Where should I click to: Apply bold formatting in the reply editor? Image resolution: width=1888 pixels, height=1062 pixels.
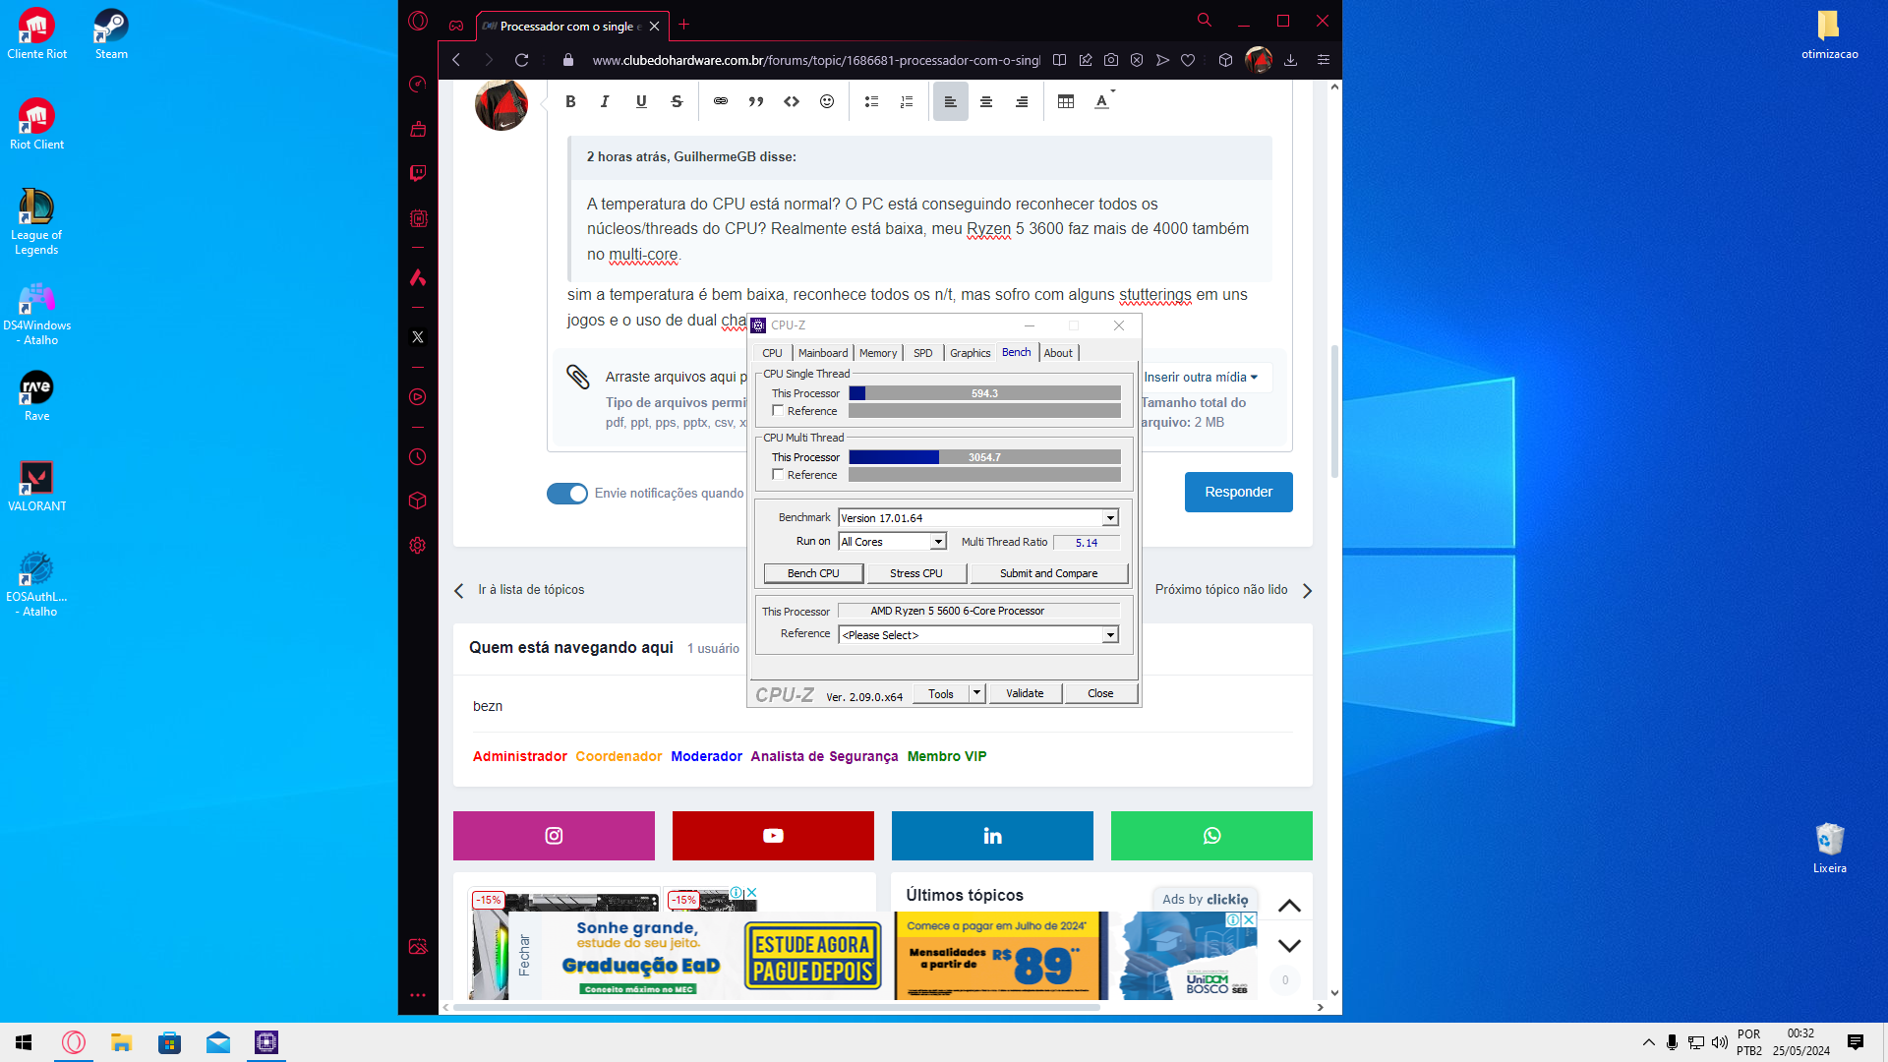(570, 101)
